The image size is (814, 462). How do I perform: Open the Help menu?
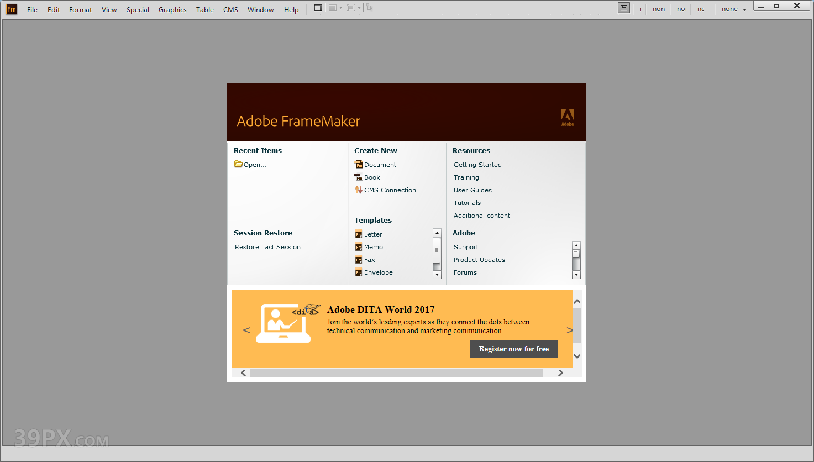(x=291, y=9)
